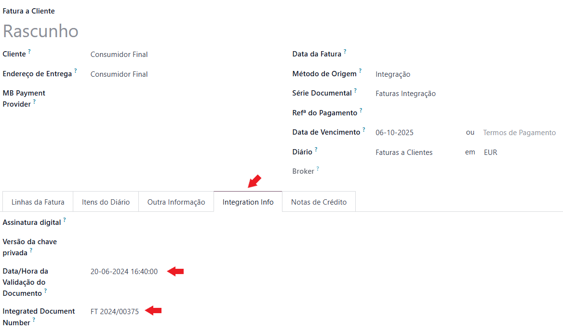Click the help icon beside Endereço de Entrega
563x332 pixels.
click(x=76, y=71)
